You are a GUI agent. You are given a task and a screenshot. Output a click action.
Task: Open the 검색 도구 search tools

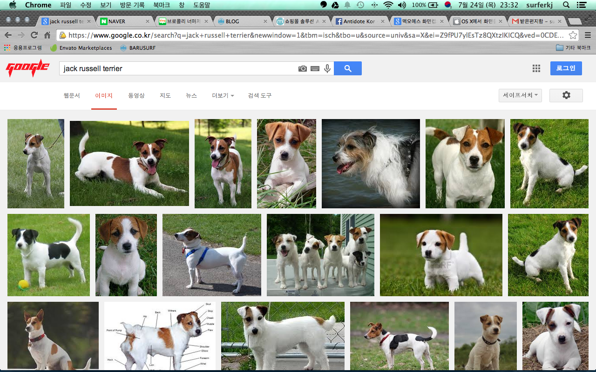260,95
